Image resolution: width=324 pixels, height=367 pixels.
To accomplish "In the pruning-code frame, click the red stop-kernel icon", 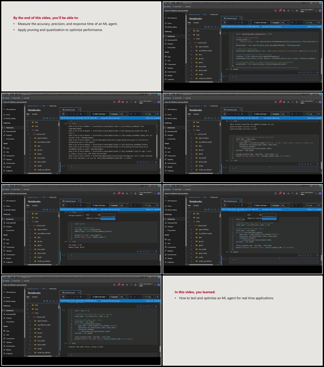I will (232, 22).
